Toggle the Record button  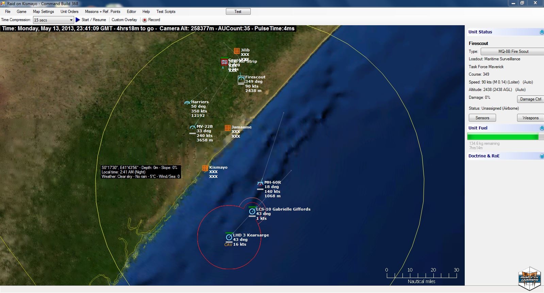click(x=151, y=20)
